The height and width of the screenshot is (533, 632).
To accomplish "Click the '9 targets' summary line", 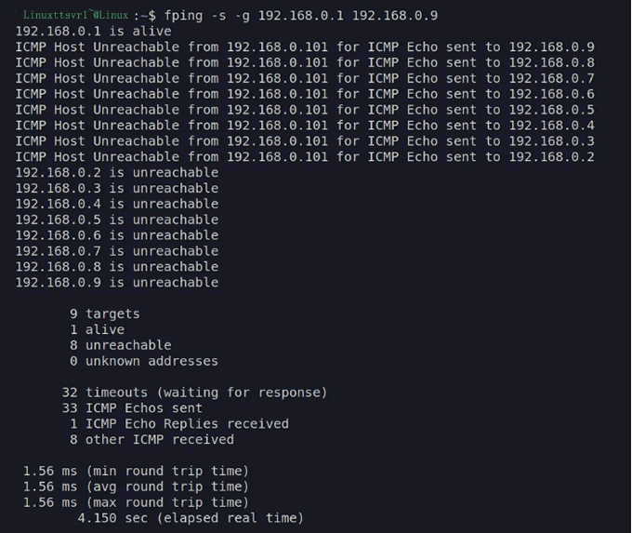I will (105, 314).
